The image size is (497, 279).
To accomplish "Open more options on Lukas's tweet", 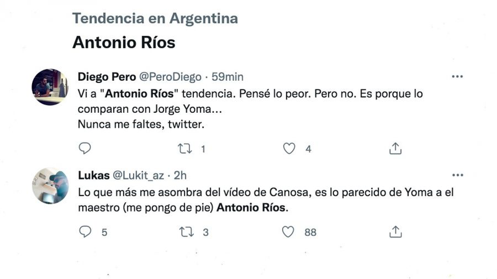I will 457,175.
